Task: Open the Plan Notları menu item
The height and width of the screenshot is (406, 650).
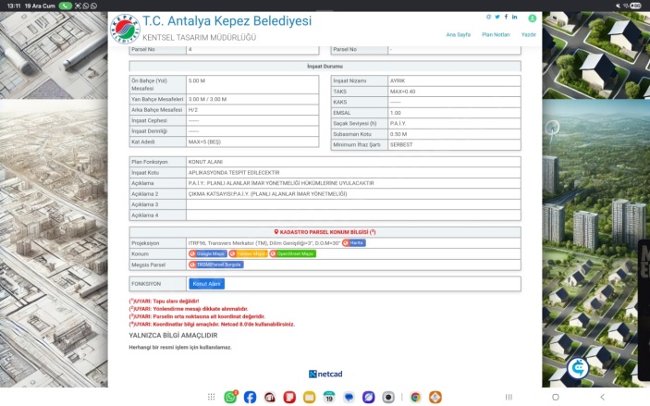Action: click(496, 34)
